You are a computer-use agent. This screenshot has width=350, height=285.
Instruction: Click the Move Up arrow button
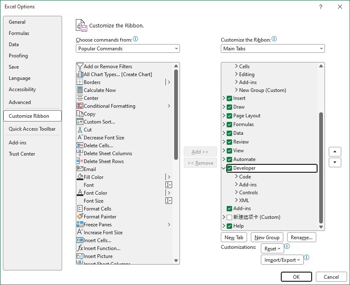[x=335, y=151]
